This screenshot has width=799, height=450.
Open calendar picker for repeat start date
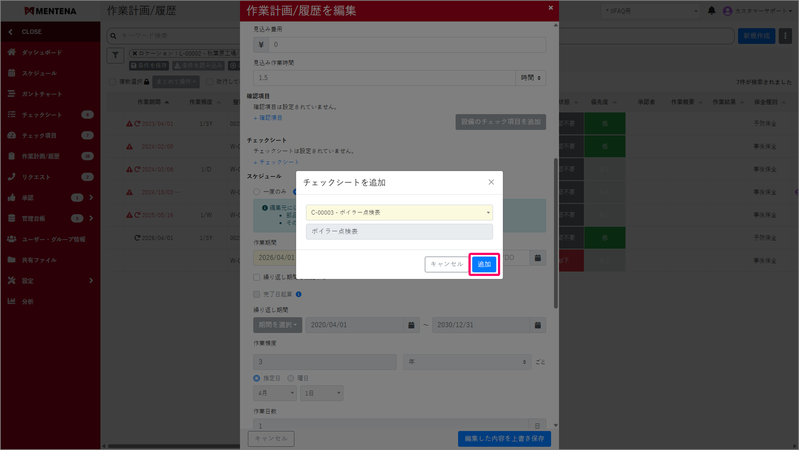point(411,325)
